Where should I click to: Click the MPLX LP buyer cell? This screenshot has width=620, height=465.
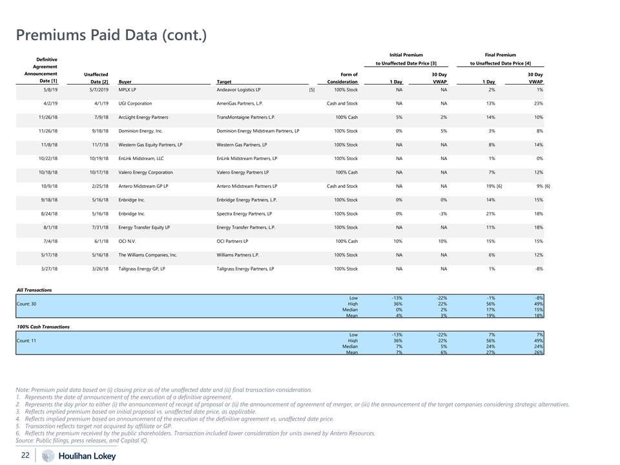tap(127, 90)
